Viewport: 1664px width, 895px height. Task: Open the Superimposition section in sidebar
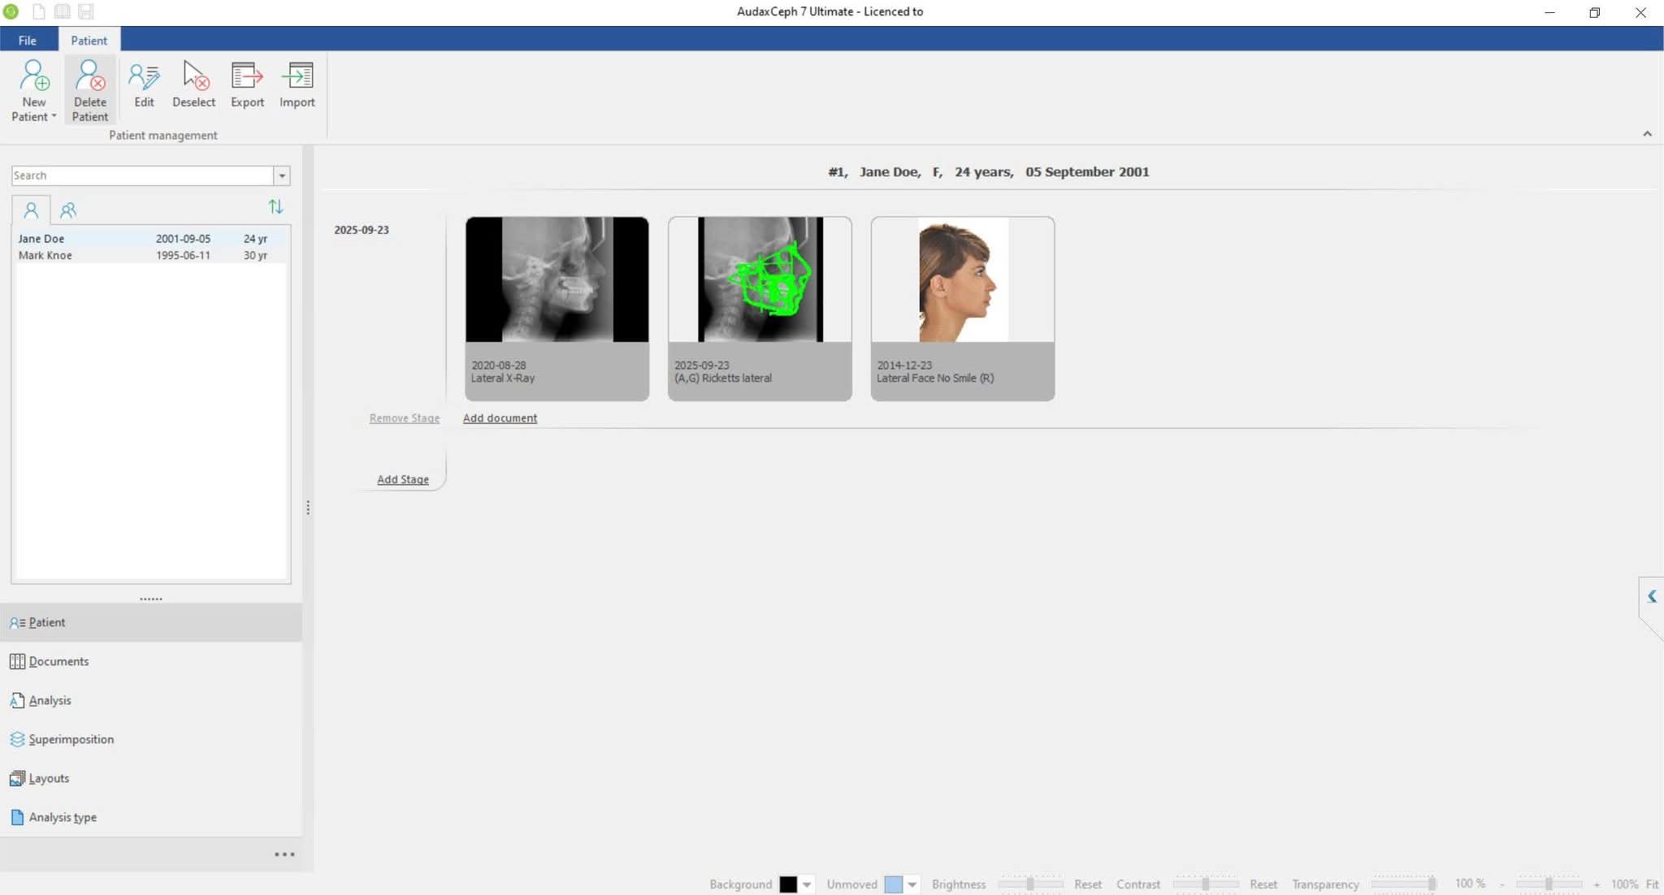pos(71,739)
